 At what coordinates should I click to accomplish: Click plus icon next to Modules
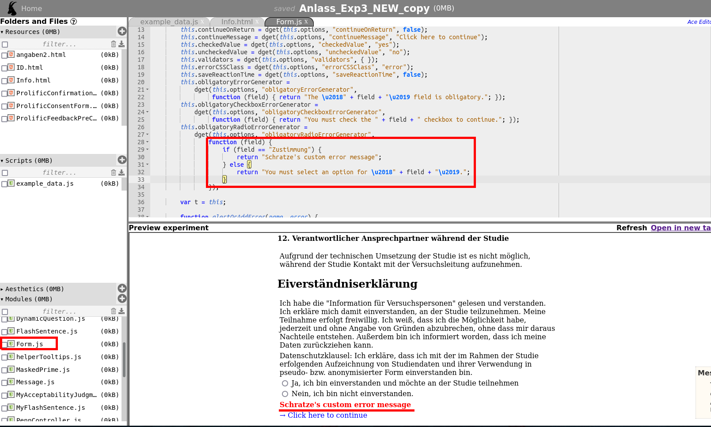(122, 299)
